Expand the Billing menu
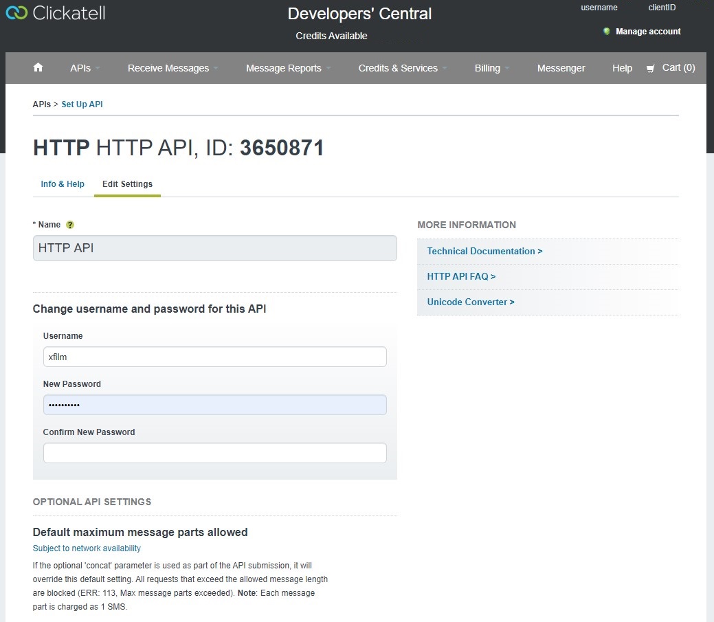714x622 pixels. pyautogui.click(x=492, y=68)
